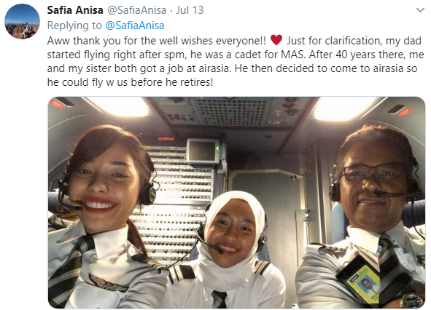Click the red heart emoji in tweet
431x310 pixels.
(276, 40)
